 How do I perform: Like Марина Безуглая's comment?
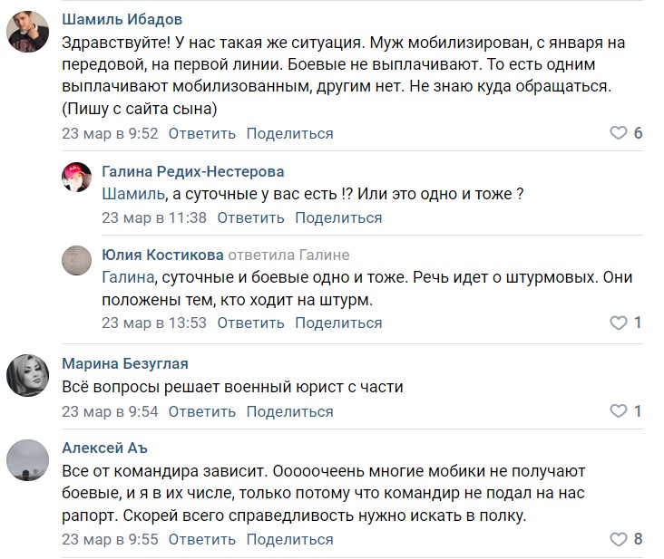(618, 411)
